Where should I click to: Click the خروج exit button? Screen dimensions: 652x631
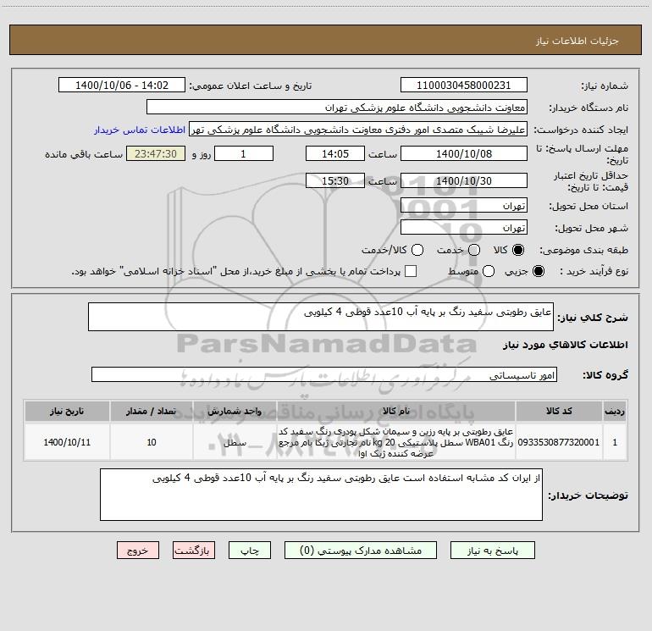(x=138, y=551)
